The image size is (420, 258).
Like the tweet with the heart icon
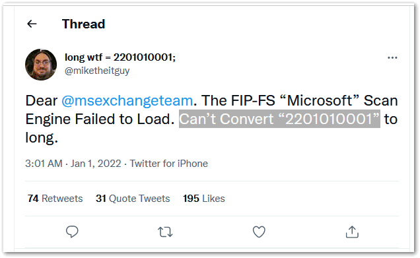259,232
